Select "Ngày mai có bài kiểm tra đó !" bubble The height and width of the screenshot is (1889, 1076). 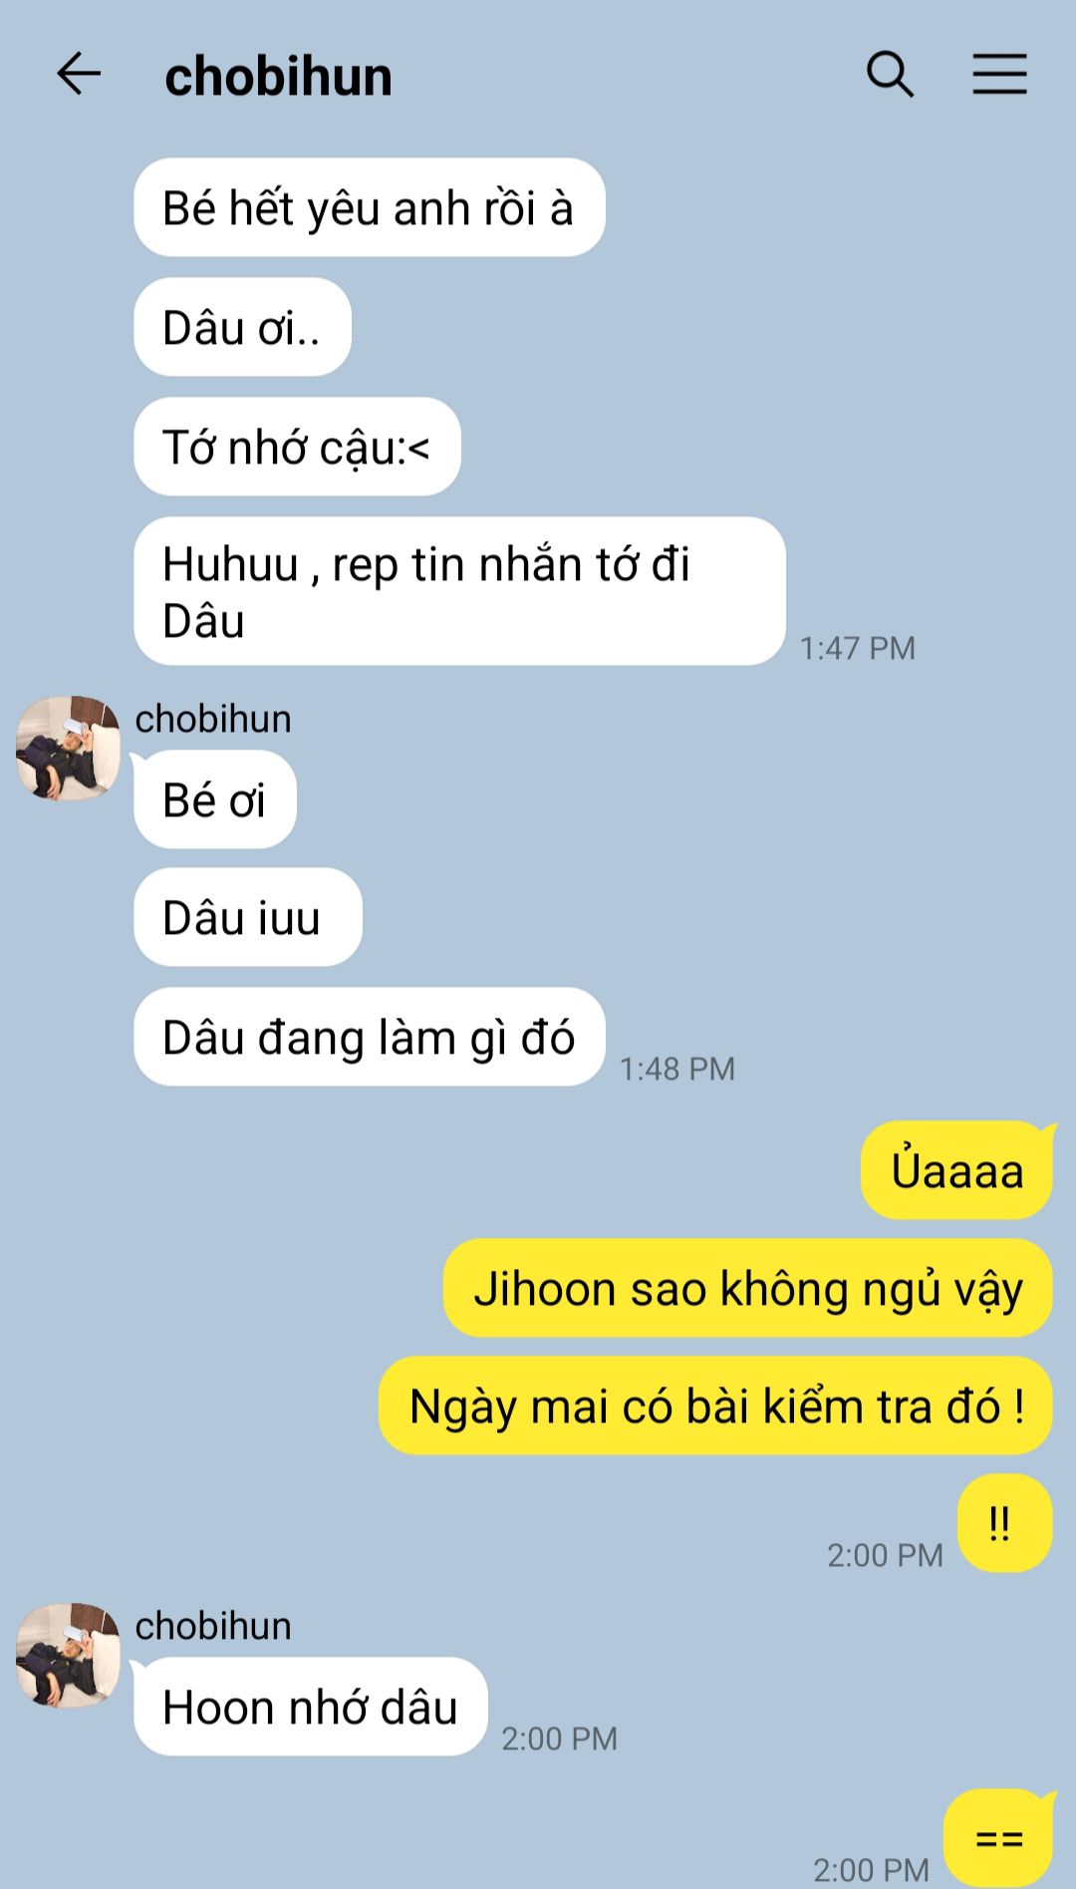pos(715,1406)
